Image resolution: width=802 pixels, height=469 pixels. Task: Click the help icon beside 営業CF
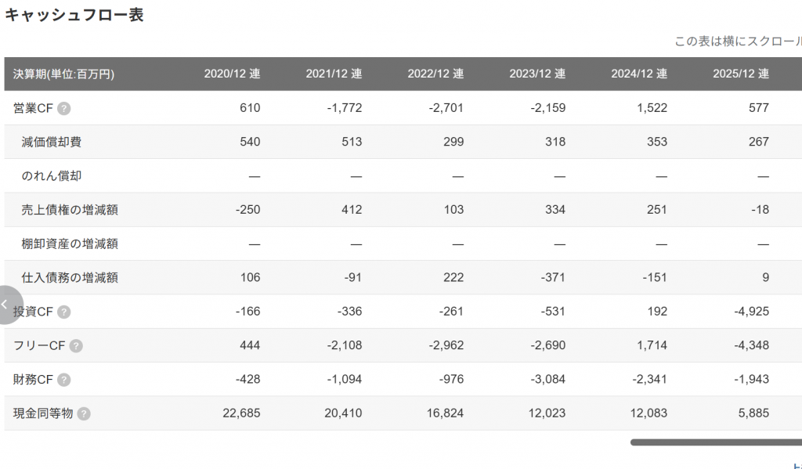(x=64, y=108)
